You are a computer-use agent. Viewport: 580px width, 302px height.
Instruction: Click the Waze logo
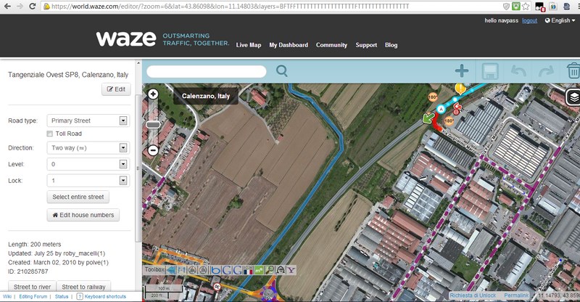click(126, 39)
